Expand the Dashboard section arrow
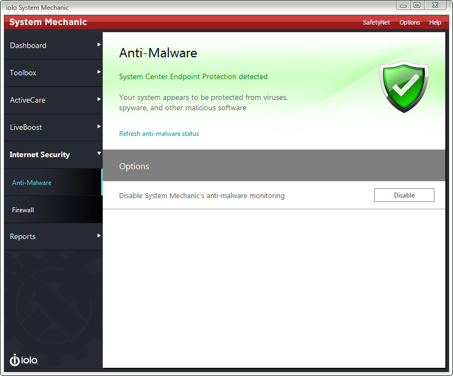 (99, 45)
